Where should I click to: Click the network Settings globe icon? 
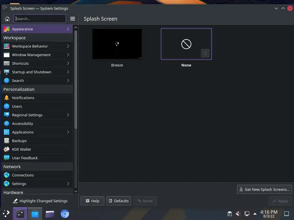click(7, 184)
